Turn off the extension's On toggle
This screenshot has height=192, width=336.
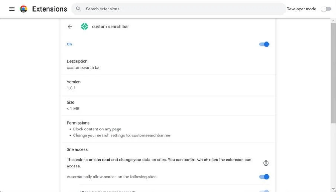264,44
